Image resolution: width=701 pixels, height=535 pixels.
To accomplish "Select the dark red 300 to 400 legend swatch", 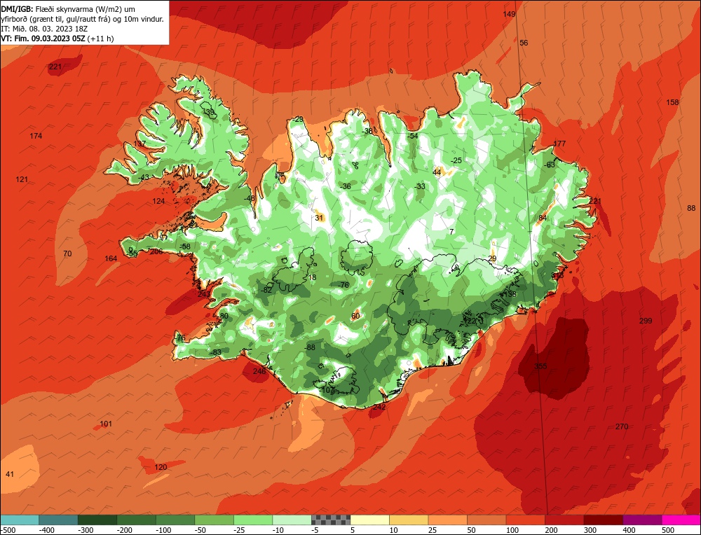I will tap(604, 520).
